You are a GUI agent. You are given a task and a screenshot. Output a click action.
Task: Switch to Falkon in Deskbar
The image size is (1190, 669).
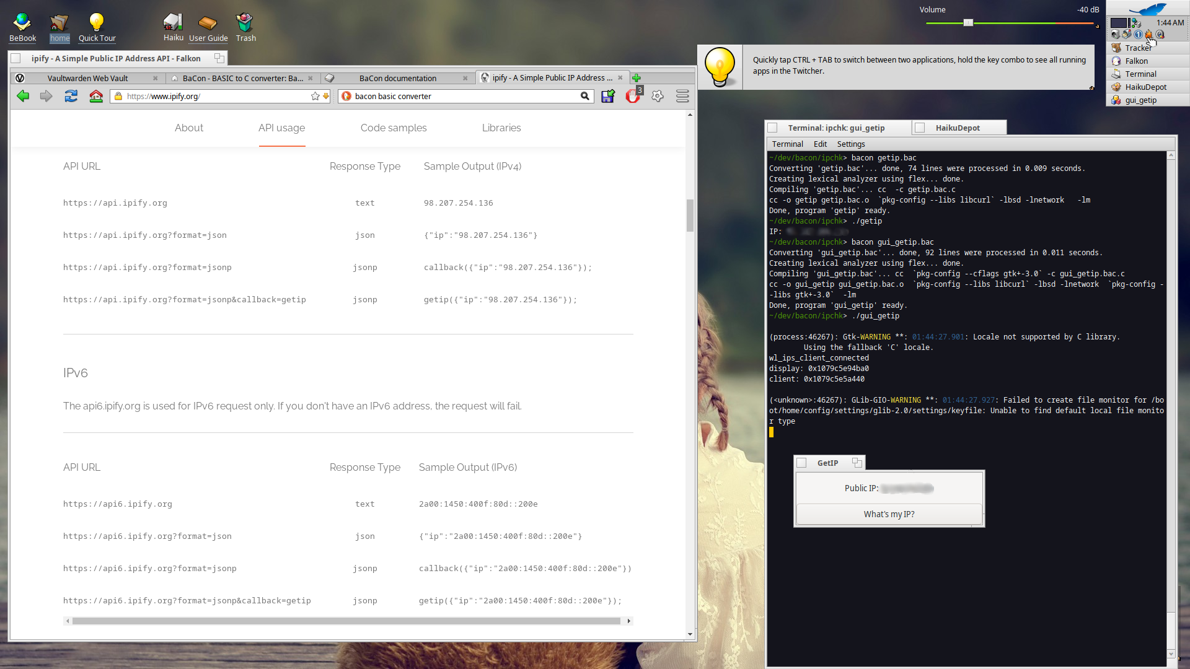[1148, 61]
